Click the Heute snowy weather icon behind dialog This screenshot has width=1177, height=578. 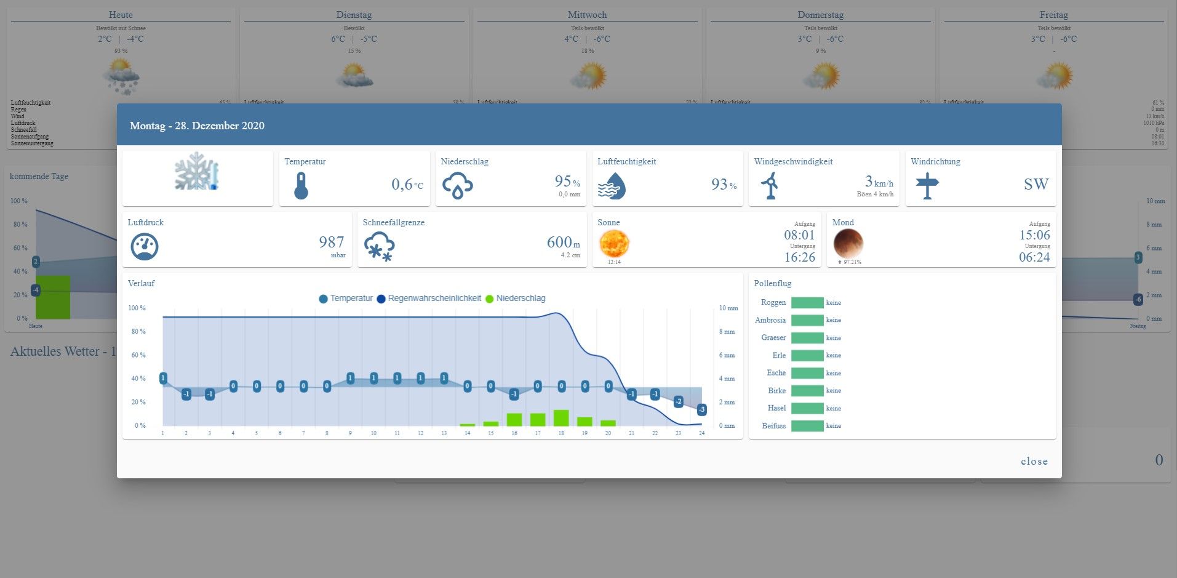point(121,76)
